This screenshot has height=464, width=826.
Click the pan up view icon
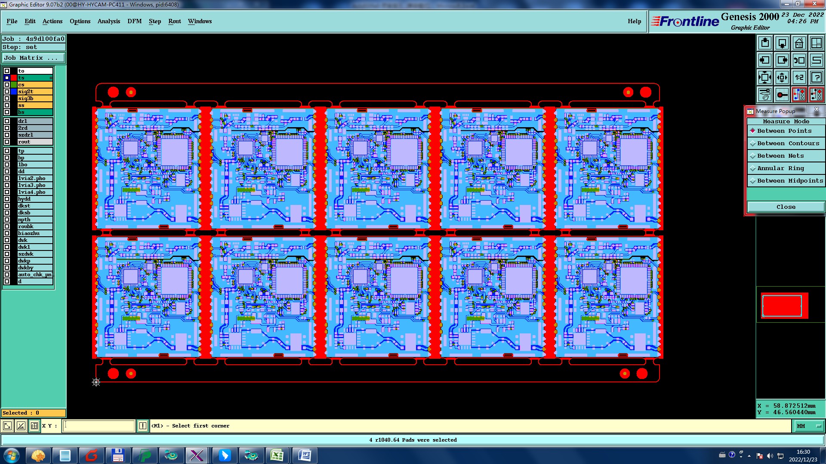tap(764, 43)
